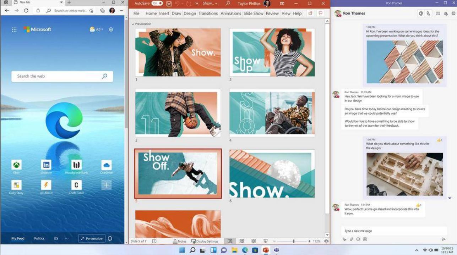Switch to Slide Sorter view in PowerPoint

[x=242, y=241]
